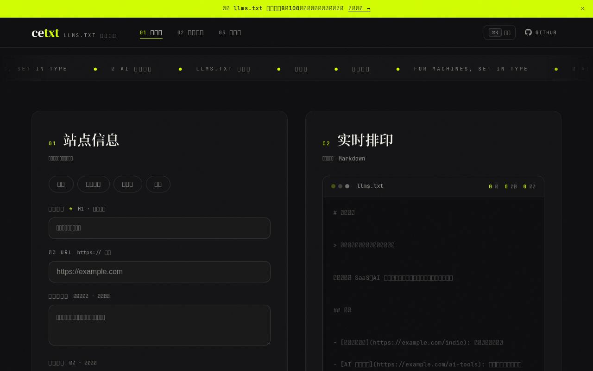The image size is (593, 371).
Task: Click the llms.txt filename in preview header
Action: [x=370, y=186]
